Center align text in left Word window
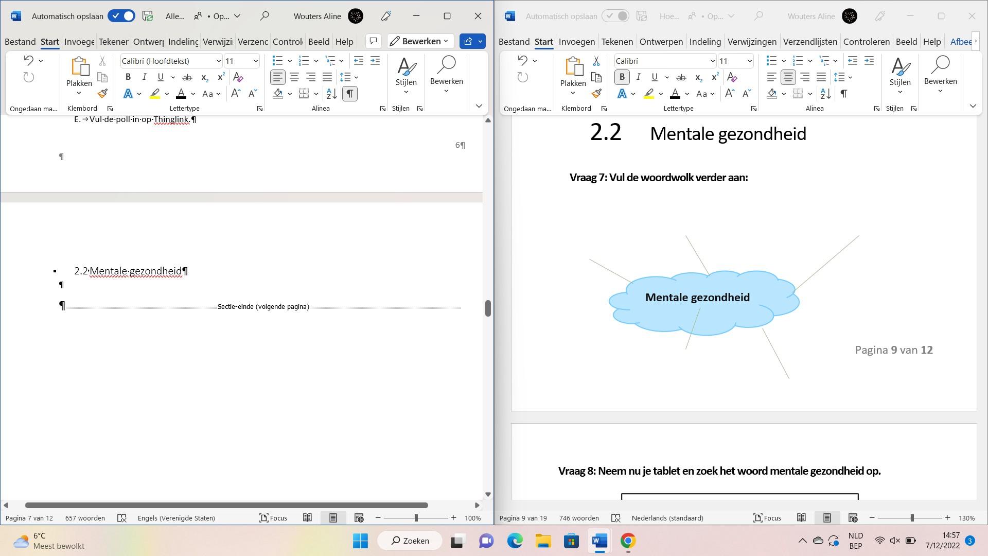Image resolution: width=988 pixels, height=556 pixels. (x=294, y=77)
